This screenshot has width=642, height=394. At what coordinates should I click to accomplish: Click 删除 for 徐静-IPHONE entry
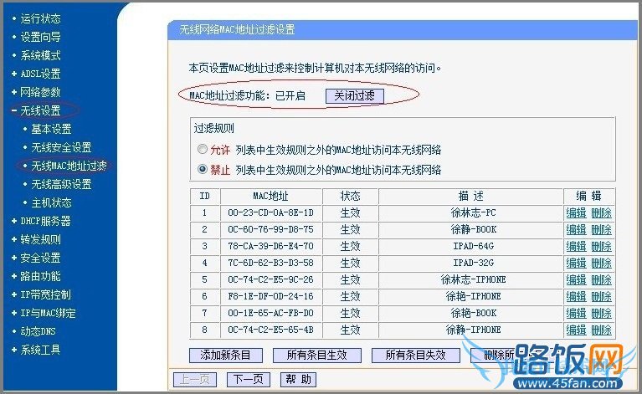[602, 330]
